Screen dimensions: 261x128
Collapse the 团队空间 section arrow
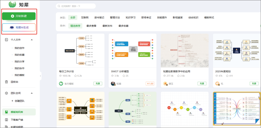tap(32, 93)
